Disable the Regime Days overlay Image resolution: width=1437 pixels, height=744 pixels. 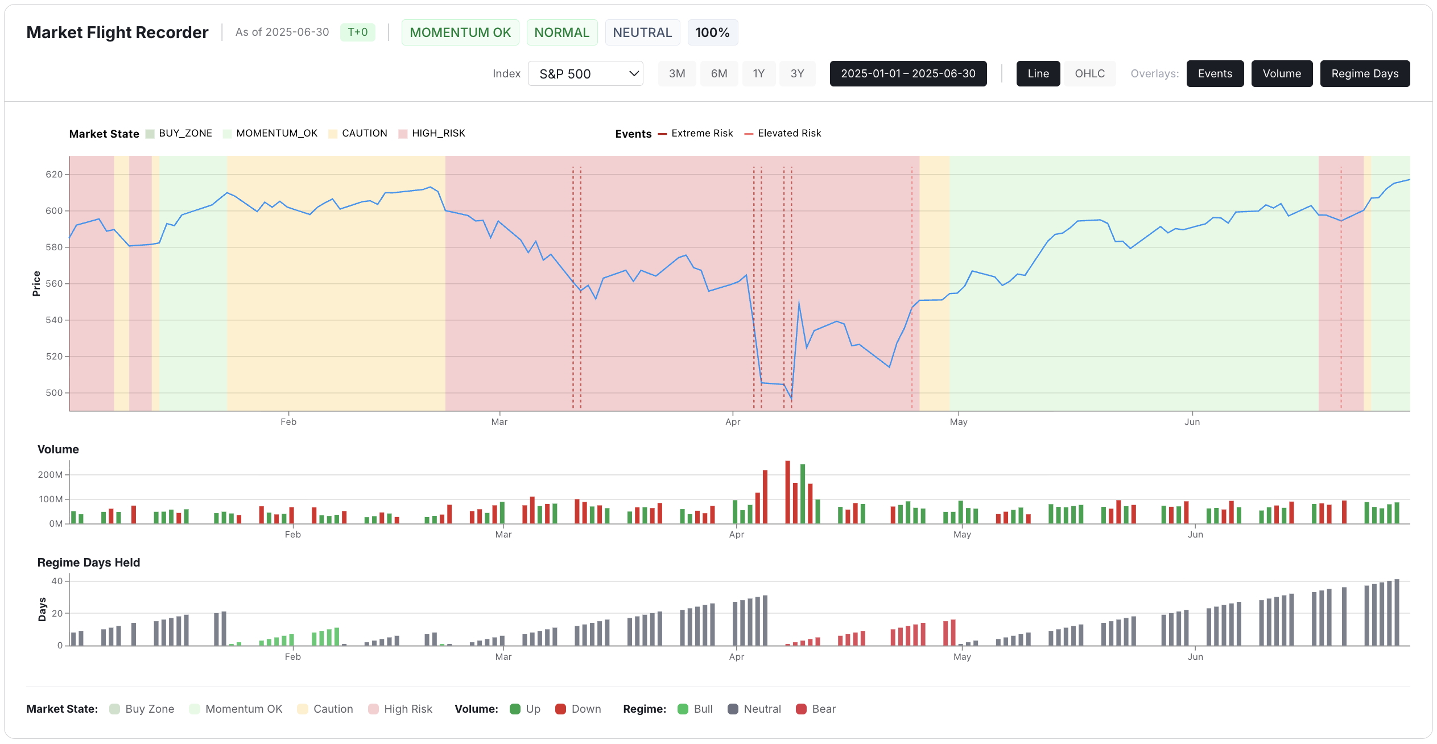click(x=1364, y=74)
